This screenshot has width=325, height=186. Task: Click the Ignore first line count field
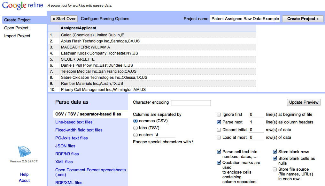[256, 115]
